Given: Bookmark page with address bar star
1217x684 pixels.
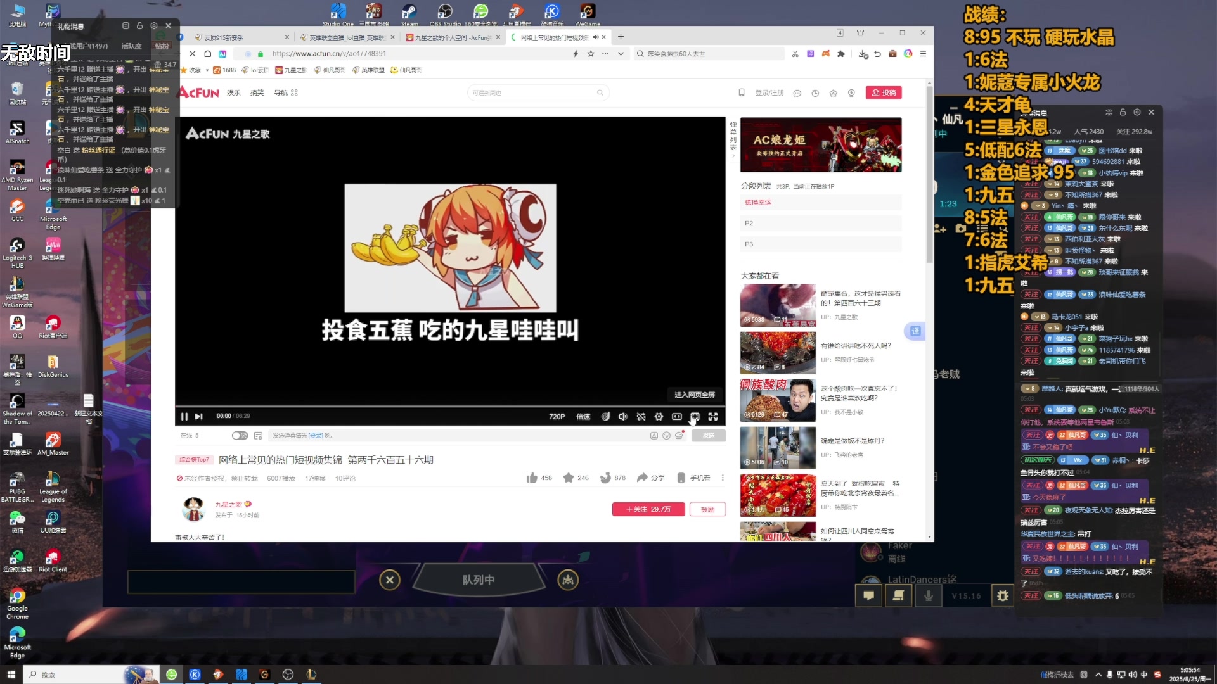Looking at the screenshot, I should (x=591, y=54).
